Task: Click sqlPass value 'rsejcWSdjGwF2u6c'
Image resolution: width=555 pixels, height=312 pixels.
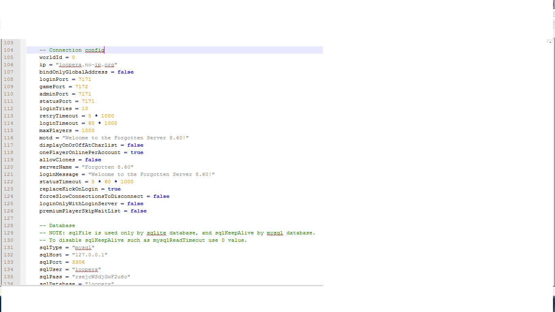Action: (x=101, y=277)
